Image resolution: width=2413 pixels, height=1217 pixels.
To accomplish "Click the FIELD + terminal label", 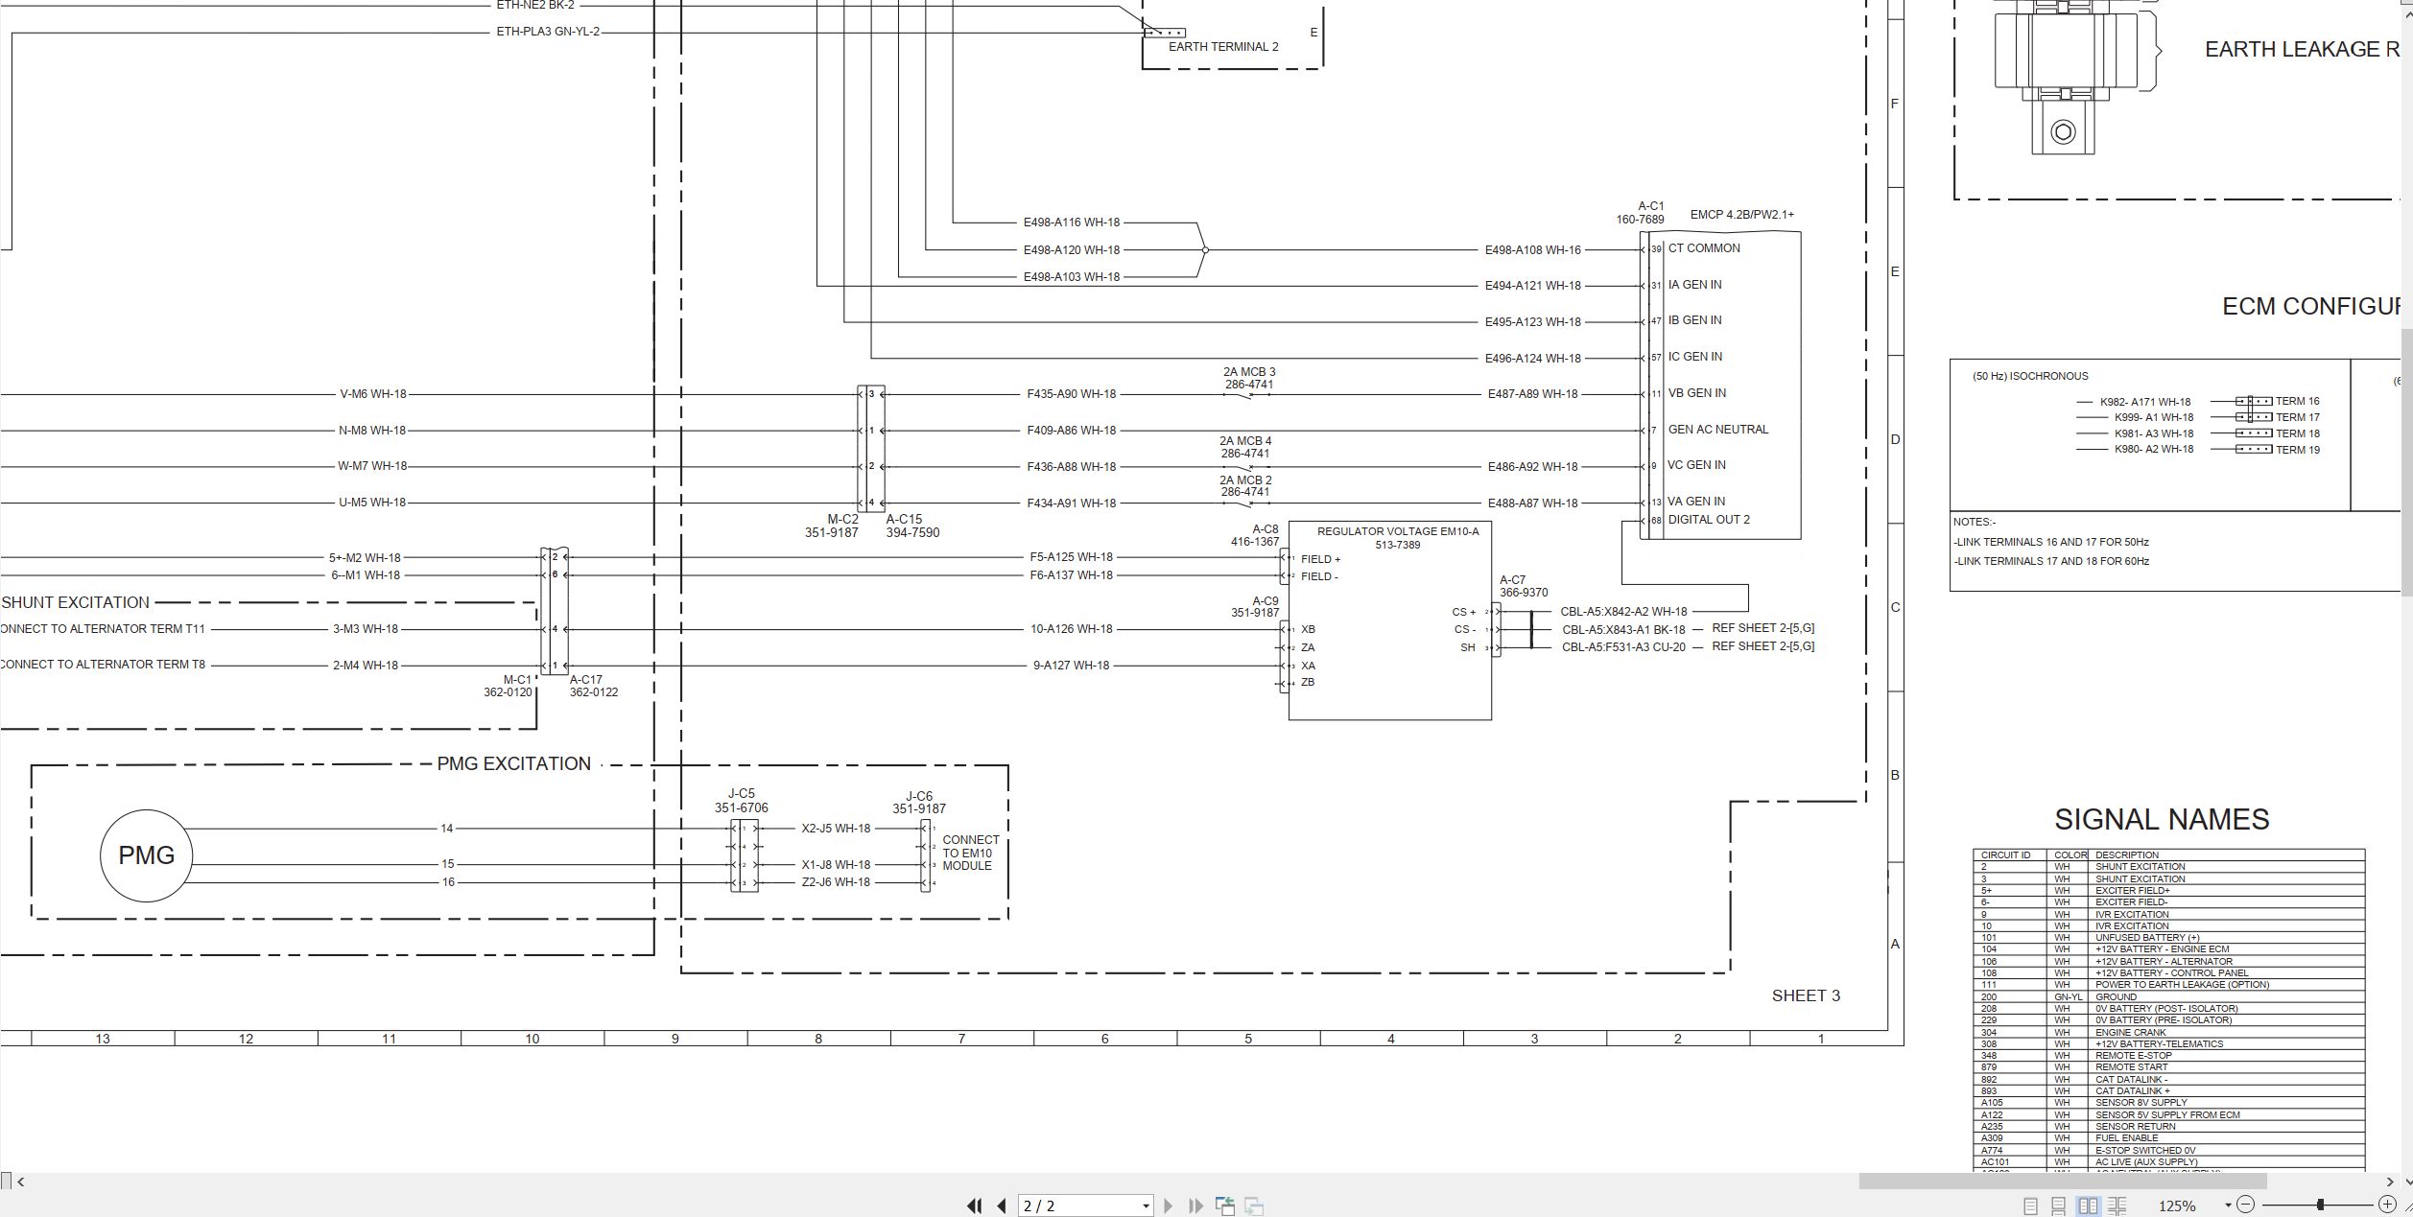I will click(x=1320, y=559).
